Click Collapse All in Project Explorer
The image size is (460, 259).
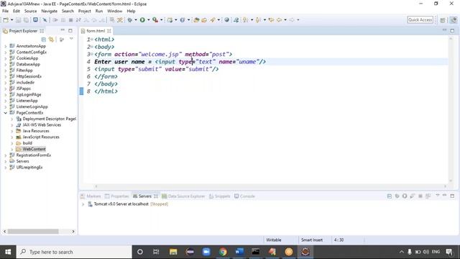[x=43, y=40]
